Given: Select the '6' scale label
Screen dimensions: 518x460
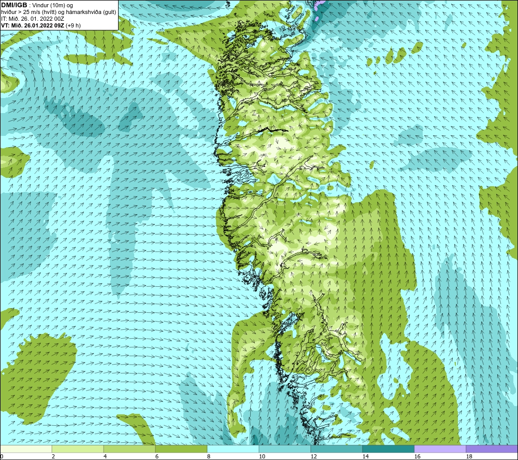Looking at the screenshot, I should click(x=157, y=457).
